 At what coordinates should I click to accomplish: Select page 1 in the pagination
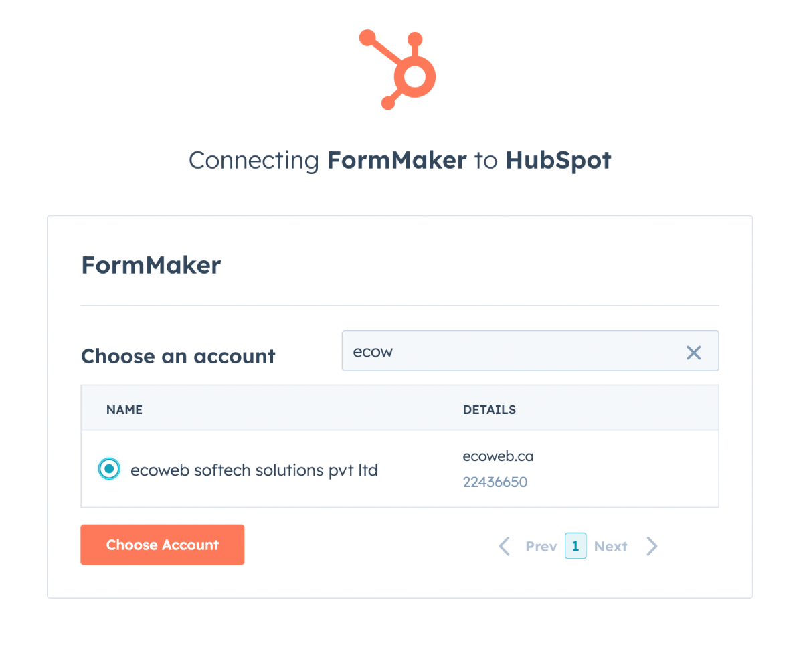(x=575, y=546)
